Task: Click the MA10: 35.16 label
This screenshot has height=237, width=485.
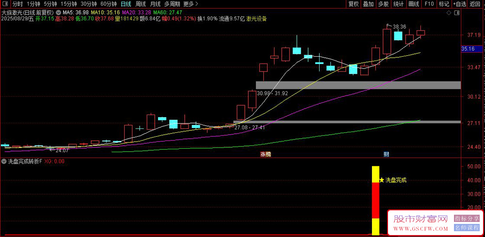Action: (x=106, y=13)
